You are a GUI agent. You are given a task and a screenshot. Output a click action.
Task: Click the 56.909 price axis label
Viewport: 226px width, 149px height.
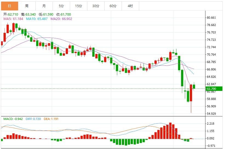pyautogui.click(x=211, y=106)
